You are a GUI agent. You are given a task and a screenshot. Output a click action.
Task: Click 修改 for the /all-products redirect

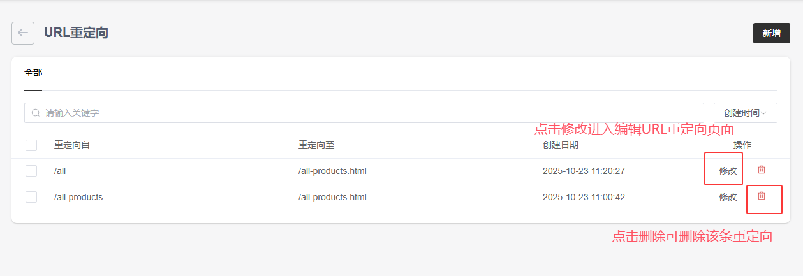point(728,197)
